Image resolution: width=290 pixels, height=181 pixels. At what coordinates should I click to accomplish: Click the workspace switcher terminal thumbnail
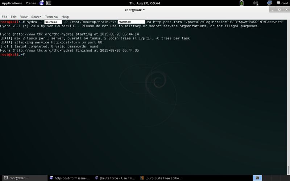(x=257, y=178)
